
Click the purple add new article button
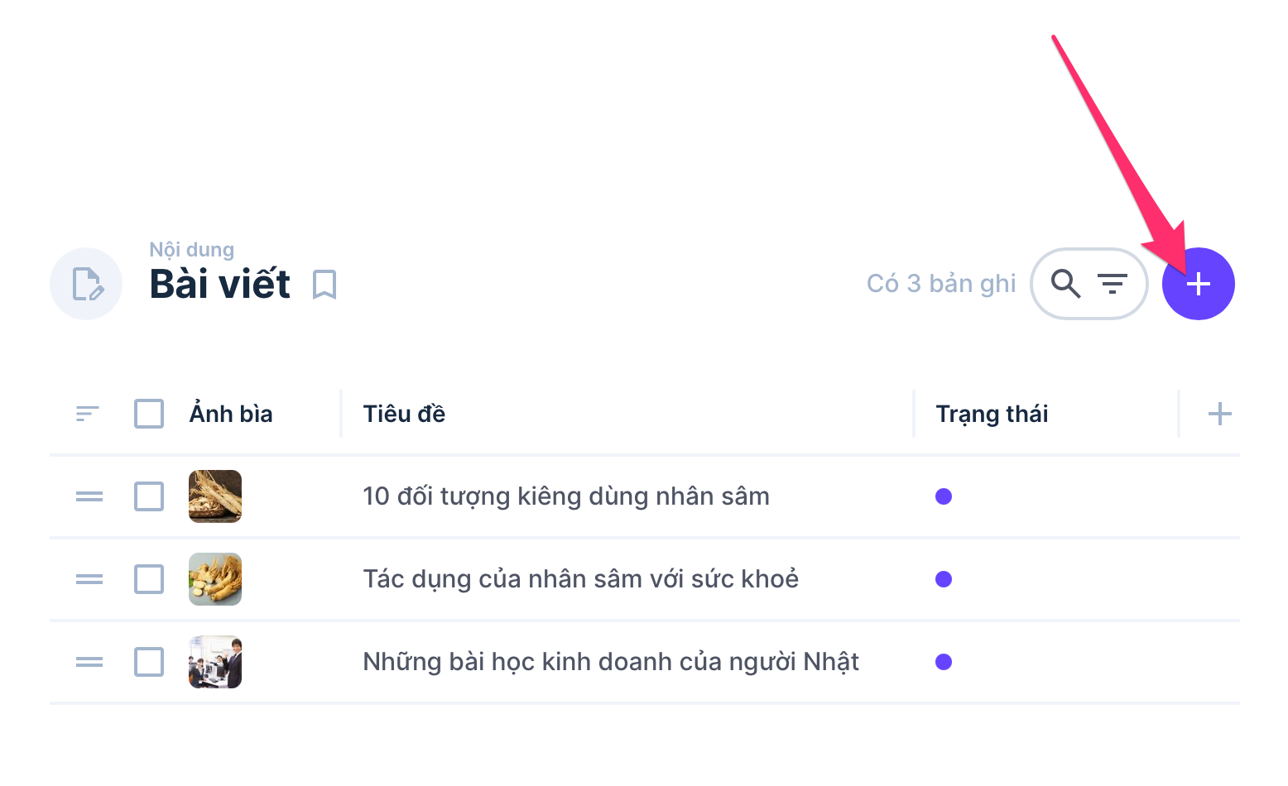1198,284
